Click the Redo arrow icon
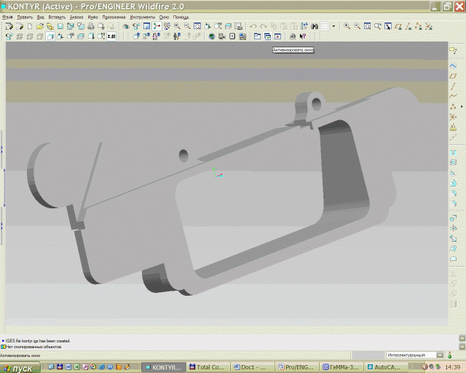Screen dimensions: 466x373 pos(264,26)
